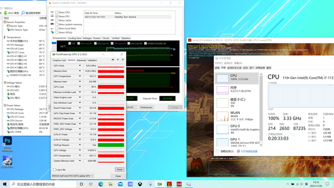Image resolution: width=334 pixels, height=188 pixels.
Task: Click the Xbox icon in taskbar
Action: tap(140, 184)
